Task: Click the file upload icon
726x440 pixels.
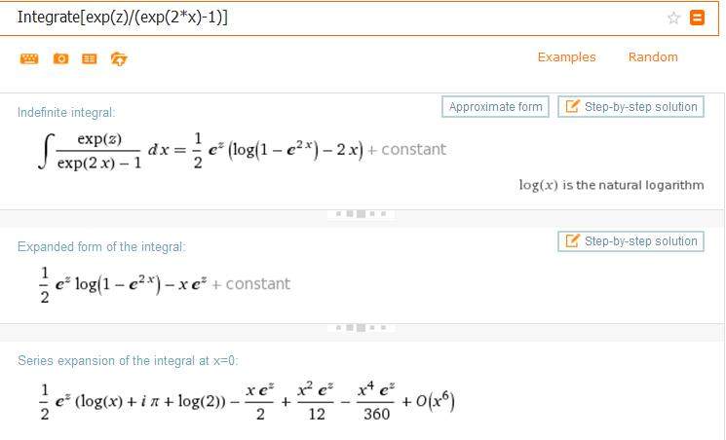Action: [119, 58]
